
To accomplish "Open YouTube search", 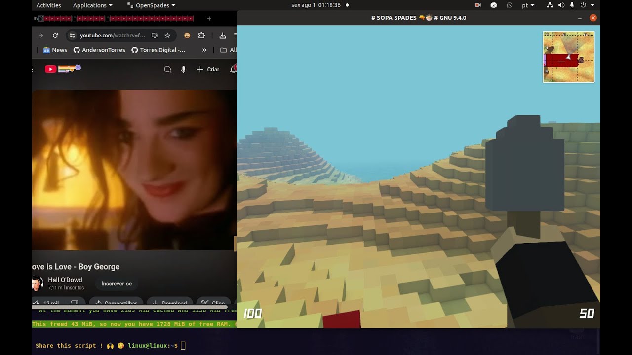I will pyautogui.click(x=168, y=70).
